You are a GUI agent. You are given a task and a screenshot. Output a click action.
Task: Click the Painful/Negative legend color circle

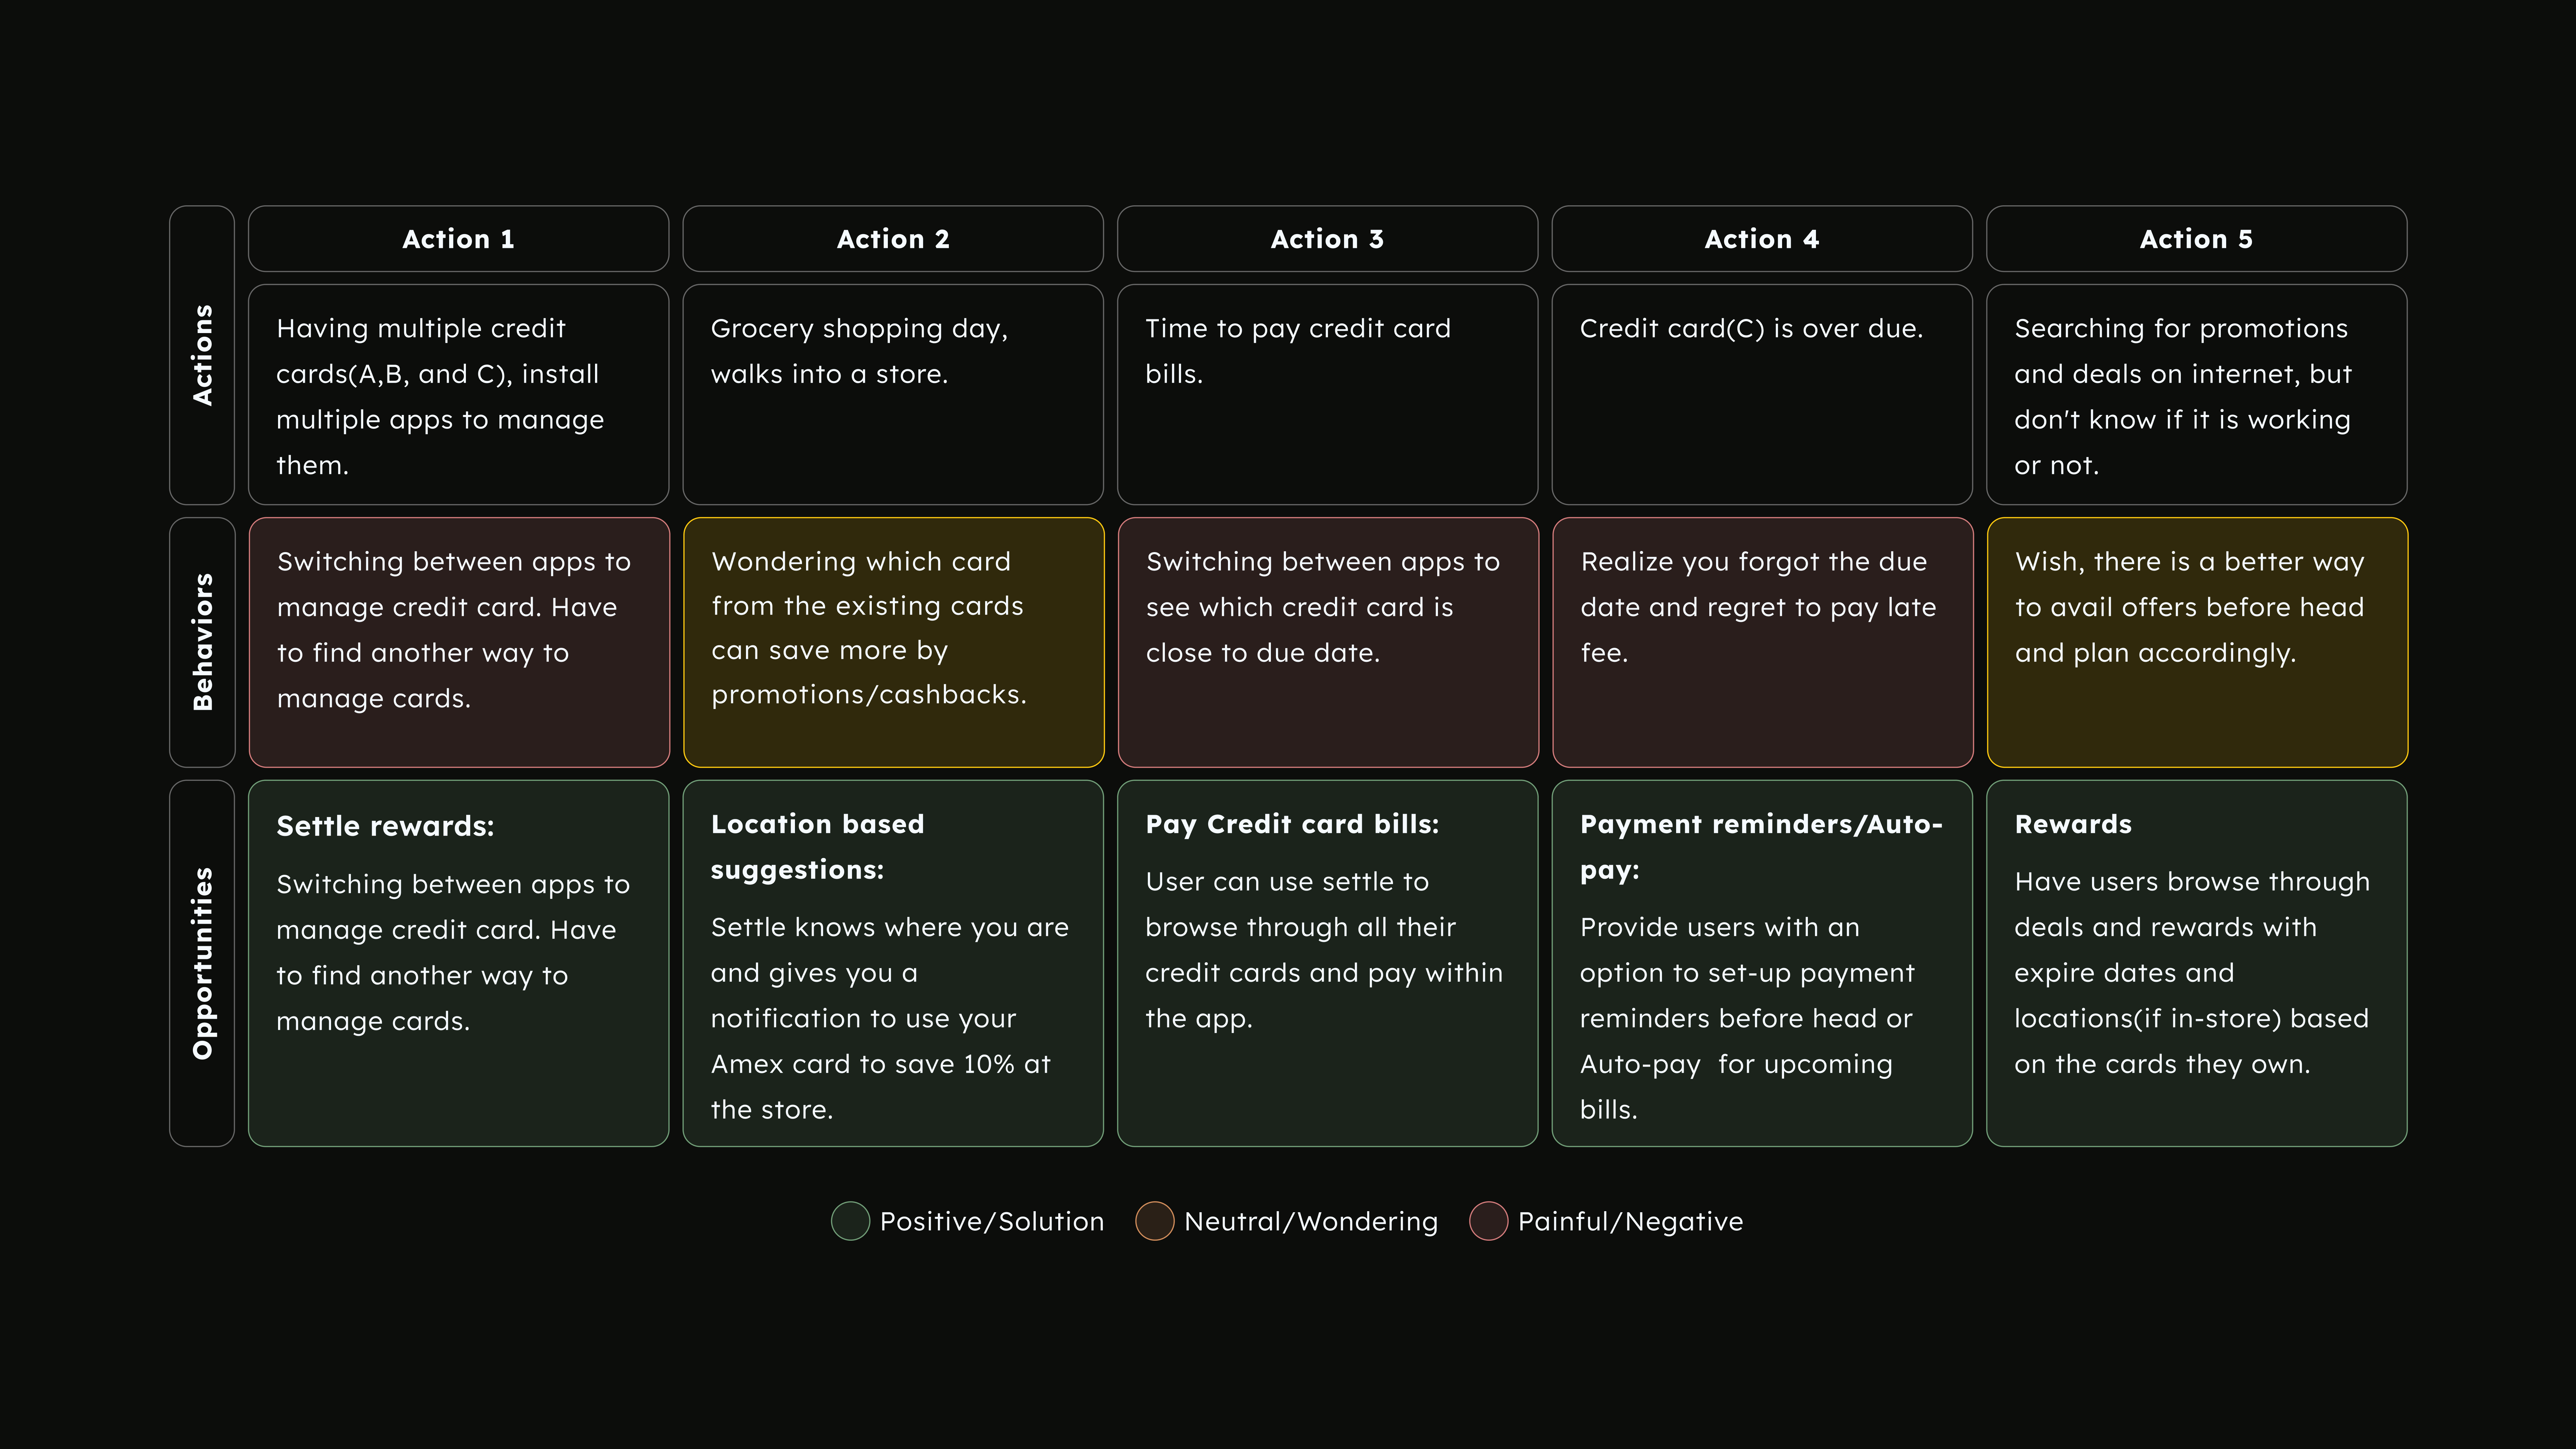1488,1221
